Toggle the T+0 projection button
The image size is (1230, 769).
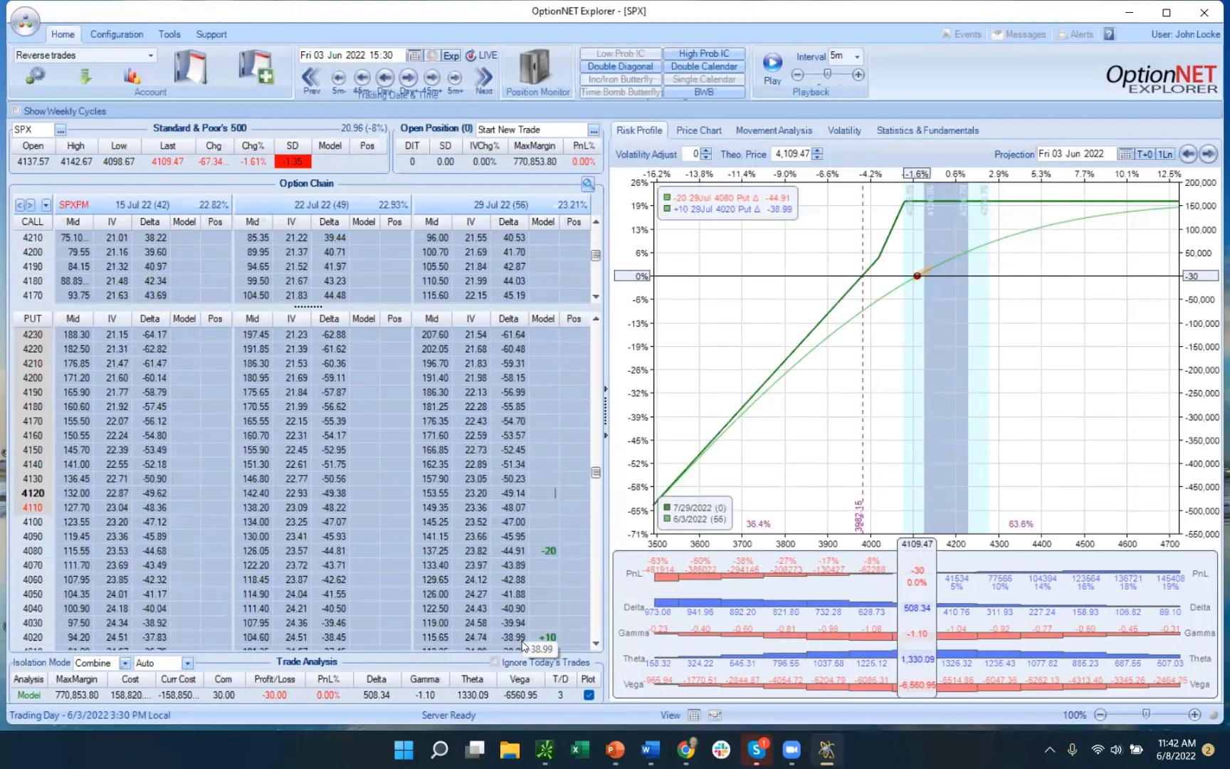[1145, 154]
